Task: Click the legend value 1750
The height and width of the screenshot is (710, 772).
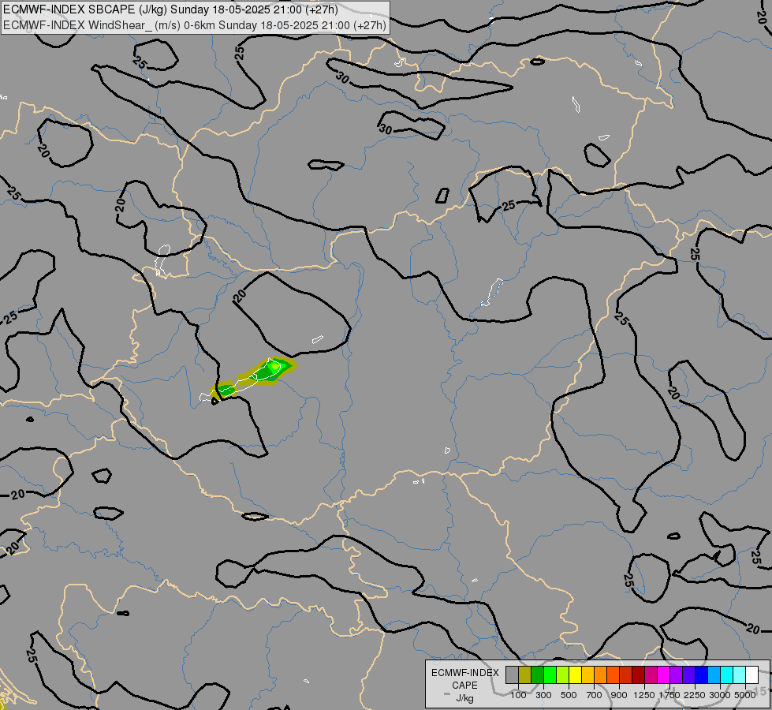Action: pyautogui.click(x=669, y=695)
